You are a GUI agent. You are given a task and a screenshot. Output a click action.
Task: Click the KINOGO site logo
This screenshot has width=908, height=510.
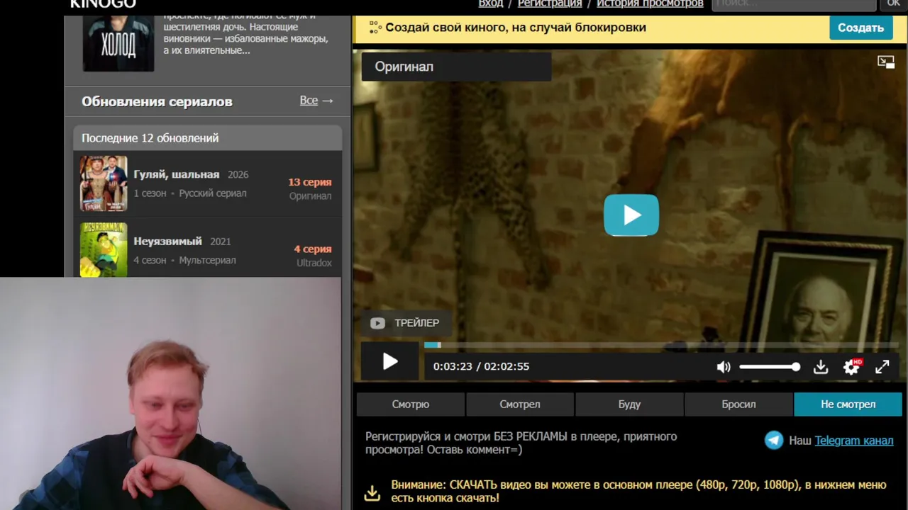click(x=103, y=4)
